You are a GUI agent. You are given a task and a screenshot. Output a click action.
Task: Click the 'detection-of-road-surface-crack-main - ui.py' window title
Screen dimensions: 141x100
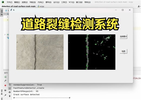pos(114,2)
